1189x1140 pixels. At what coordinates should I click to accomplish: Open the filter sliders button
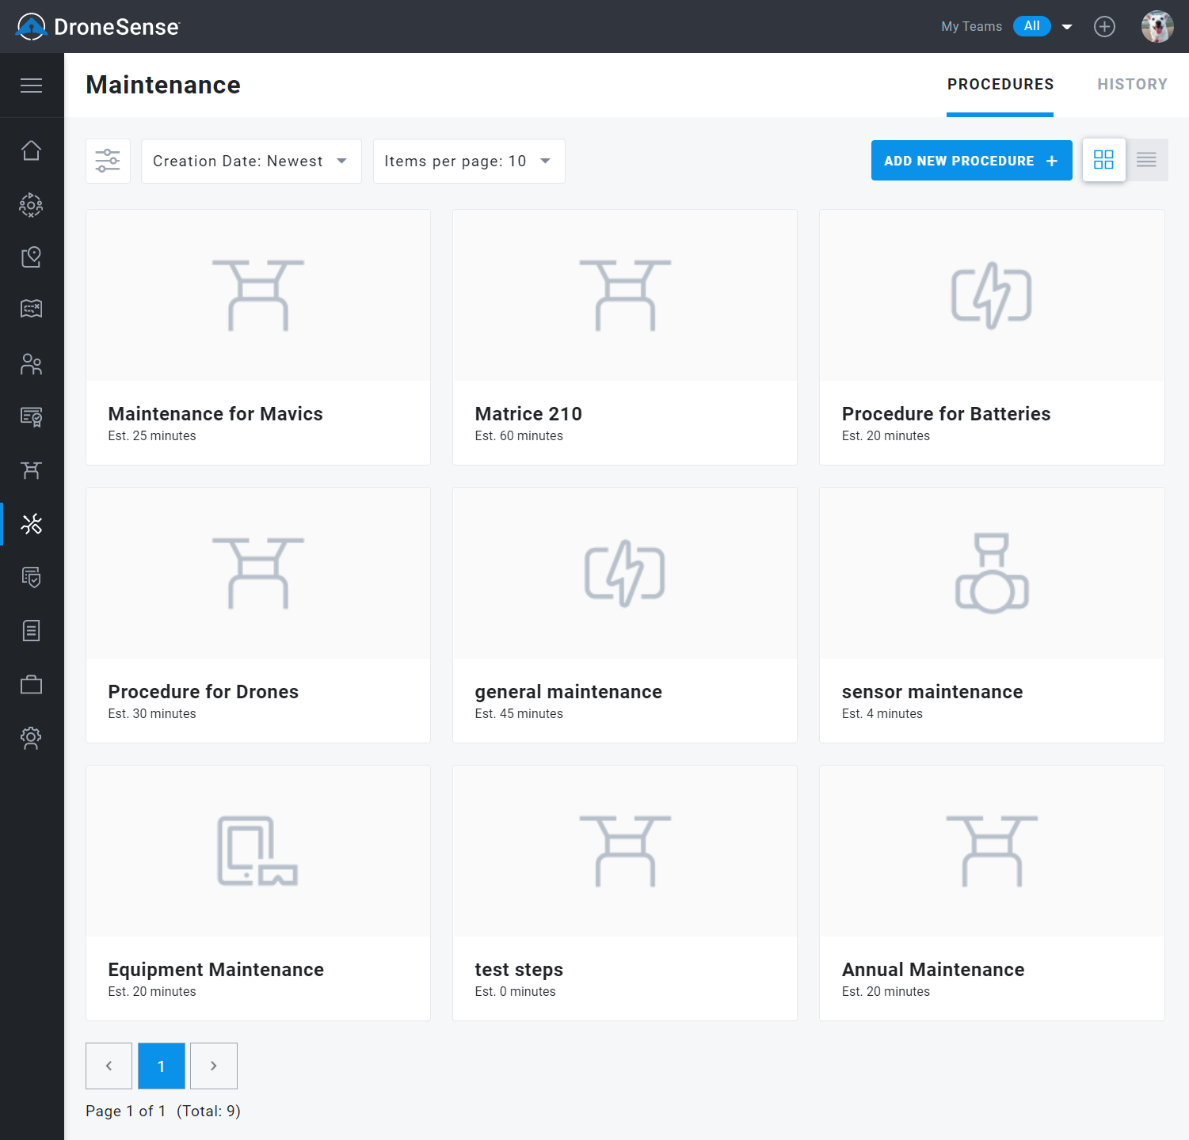point(108,161)
